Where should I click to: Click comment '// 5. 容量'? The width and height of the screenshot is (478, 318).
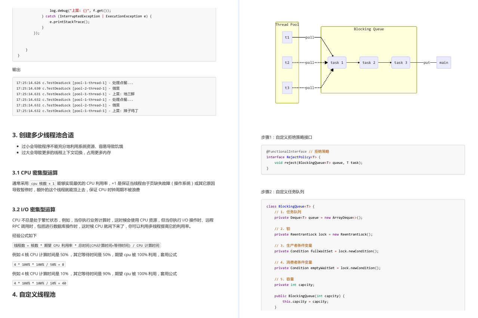284,279
